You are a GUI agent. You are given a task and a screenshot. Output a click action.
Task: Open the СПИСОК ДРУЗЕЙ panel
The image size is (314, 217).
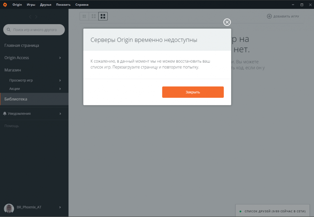pyautogui.click(x=273, y=211)
